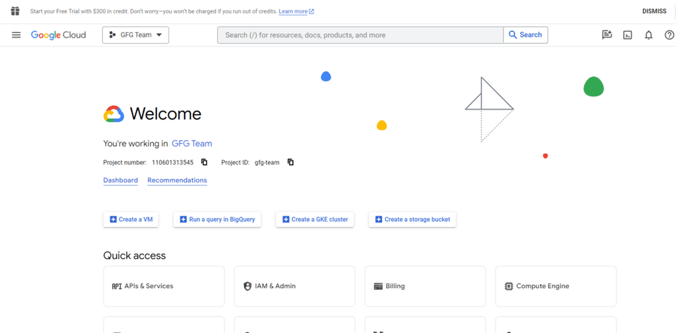Open the chat assistant icon in header

tap(607, 35)
